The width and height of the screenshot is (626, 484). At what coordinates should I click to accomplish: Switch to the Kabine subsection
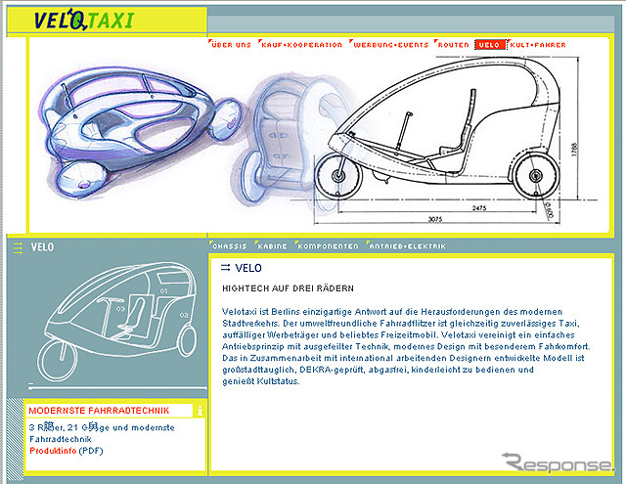[271, 246]
